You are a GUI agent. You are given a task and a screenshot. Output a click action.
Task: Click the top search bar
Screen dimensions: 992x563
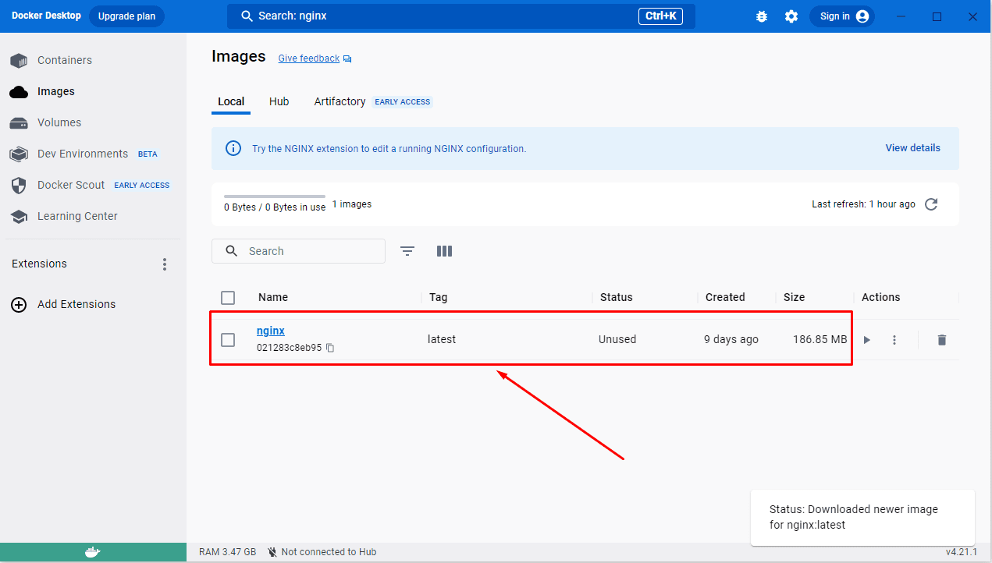[x=460, y=16]
